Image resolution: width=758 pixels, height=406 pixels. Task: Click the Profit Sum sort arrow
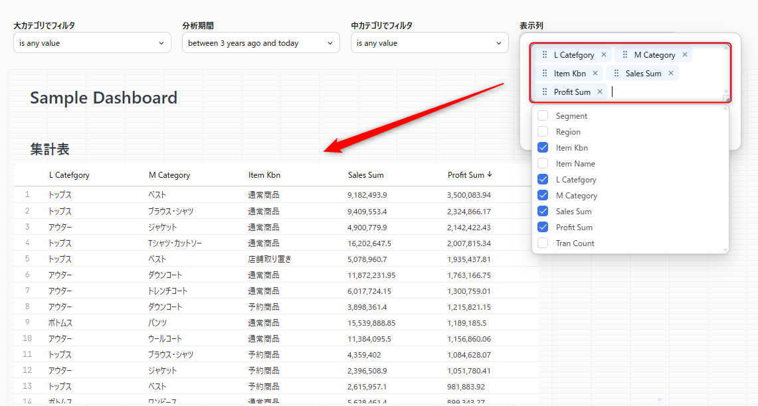coord(490,174)
